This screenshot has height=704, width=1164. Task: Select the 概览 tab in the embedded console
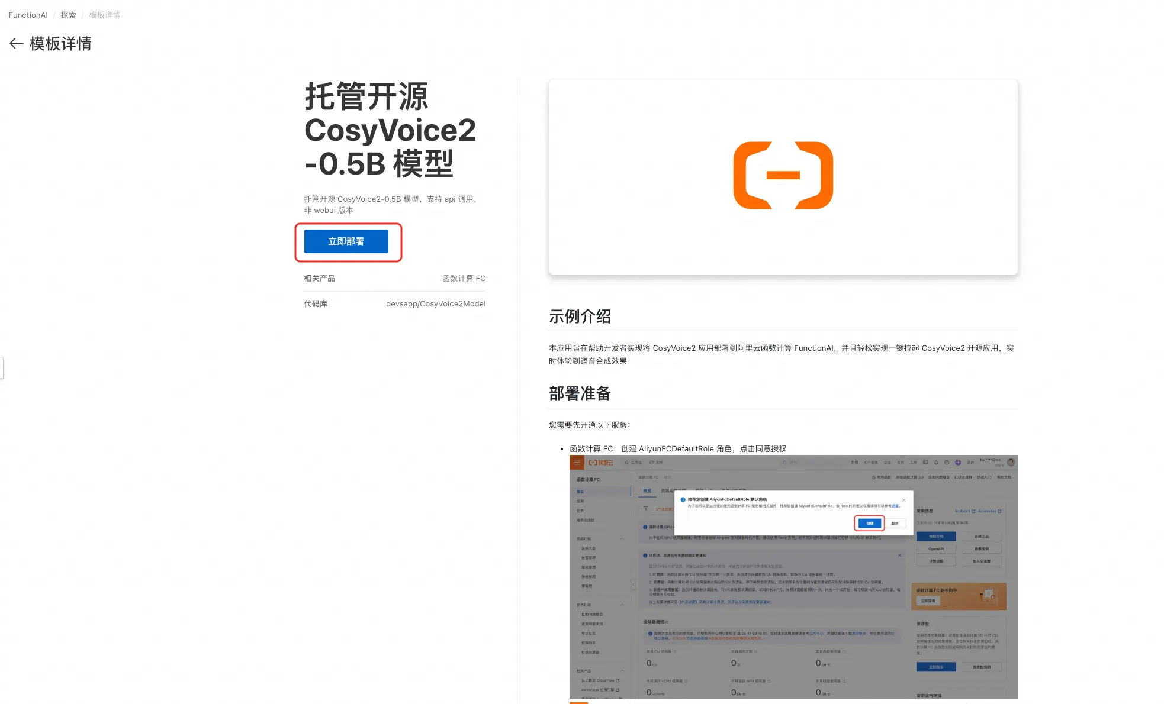tap(647, 490)
